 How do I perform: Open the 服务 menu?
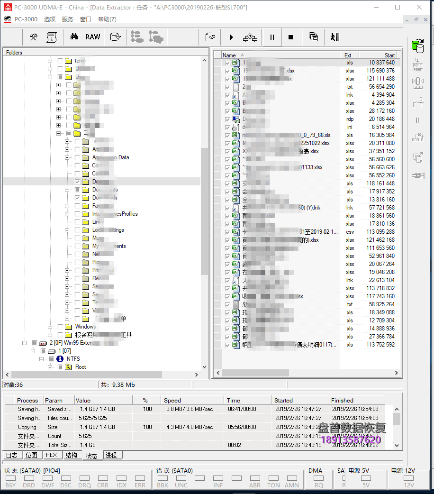[x=67, y=19]
